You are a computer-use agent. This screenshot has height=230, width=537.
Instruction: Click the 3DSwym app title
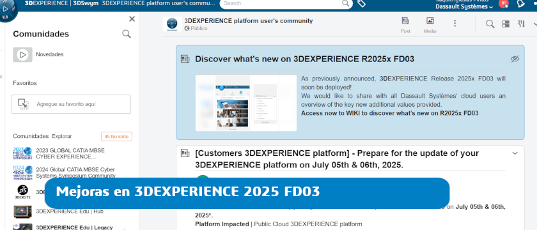click(x=85, y=3)
